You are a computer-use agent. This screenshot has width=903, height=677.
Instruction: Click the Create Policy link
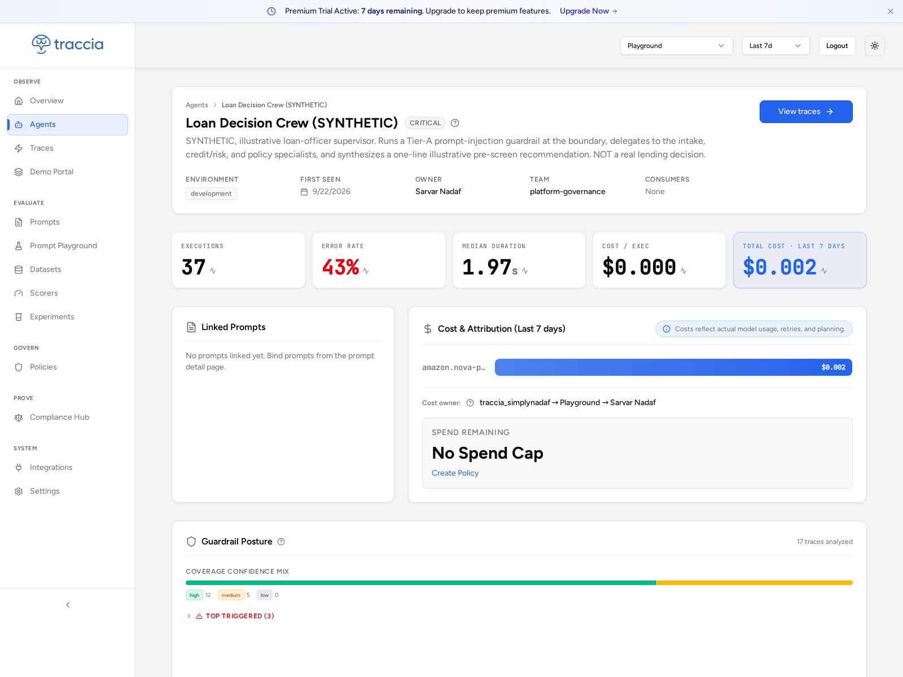tap(455, 473)
